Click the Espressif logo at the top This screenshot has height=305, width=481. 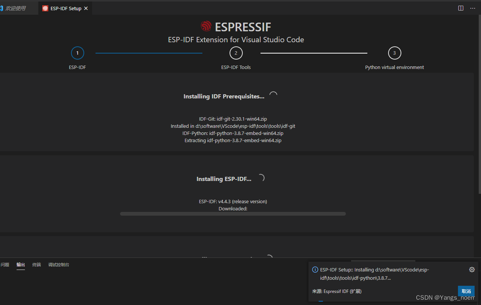tap(206, 26)
